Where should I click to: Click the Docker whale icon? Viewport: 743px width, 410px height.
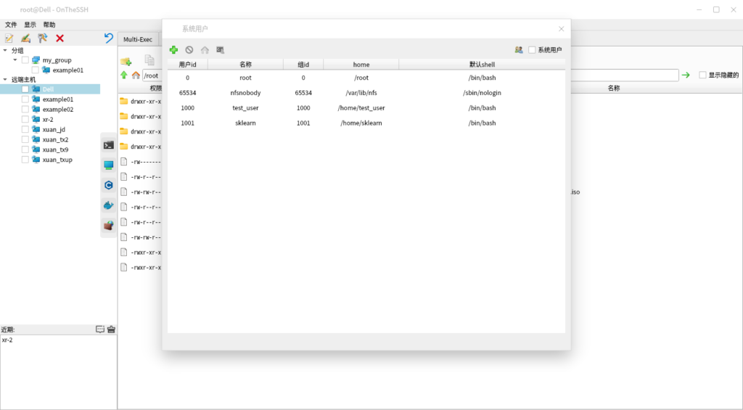(108, 205)
